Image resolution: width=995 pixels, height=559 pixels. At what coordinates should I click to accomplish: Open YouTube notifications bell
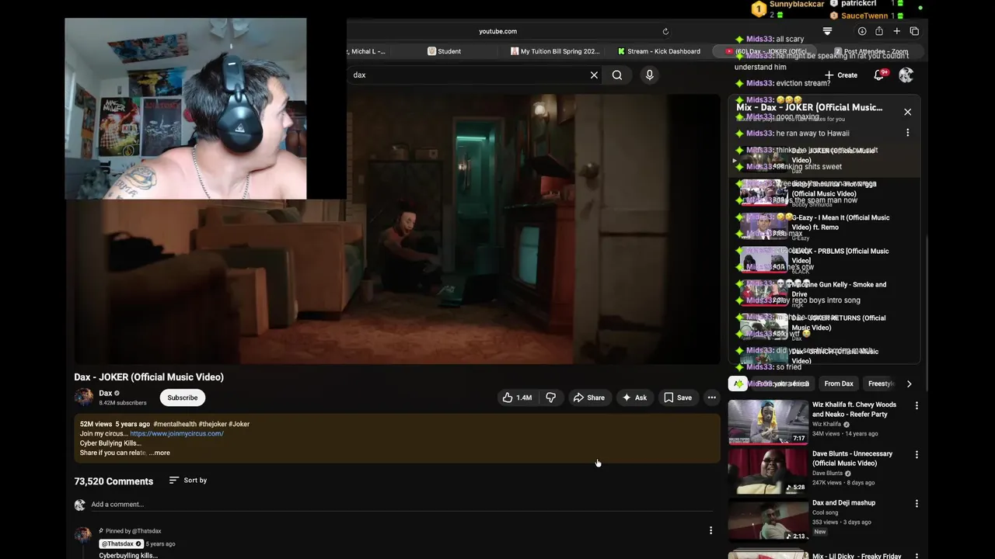(879, 75)
